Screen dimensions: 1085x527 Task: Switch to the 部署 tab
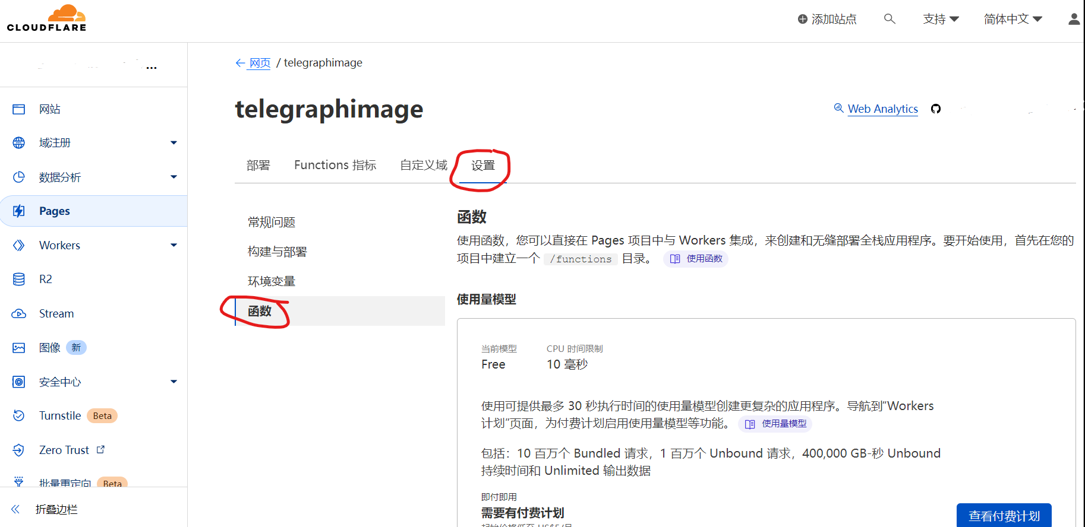pos(258,165)
